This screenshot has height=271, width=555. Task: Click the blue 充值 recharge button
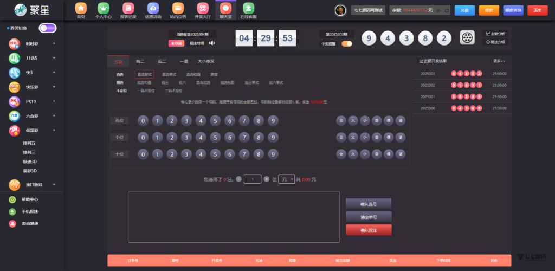(x=465, y=10)
